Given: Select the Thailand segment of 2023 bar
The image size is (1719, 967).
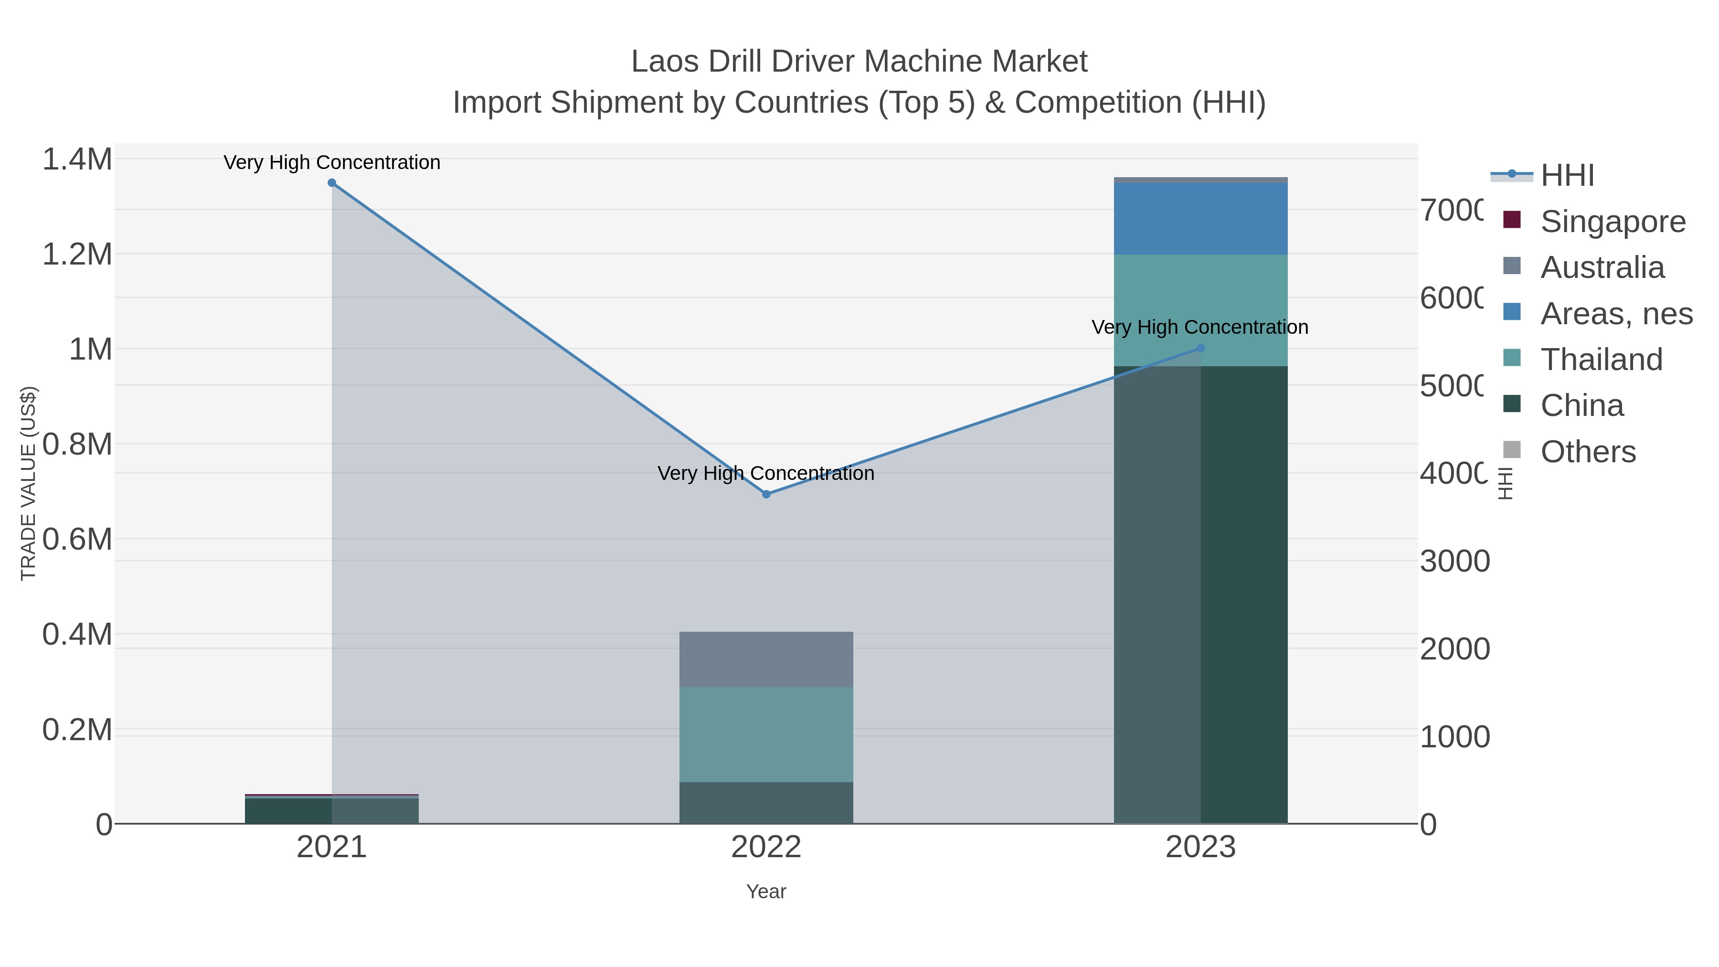Looking at the screenshot, I should pyautogui.click(x=1200, y=310).
